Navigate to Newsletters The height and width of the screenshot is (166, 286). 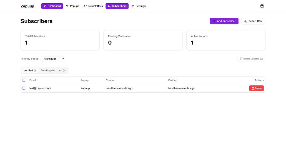pyautogui.click(x=93, y=6)
